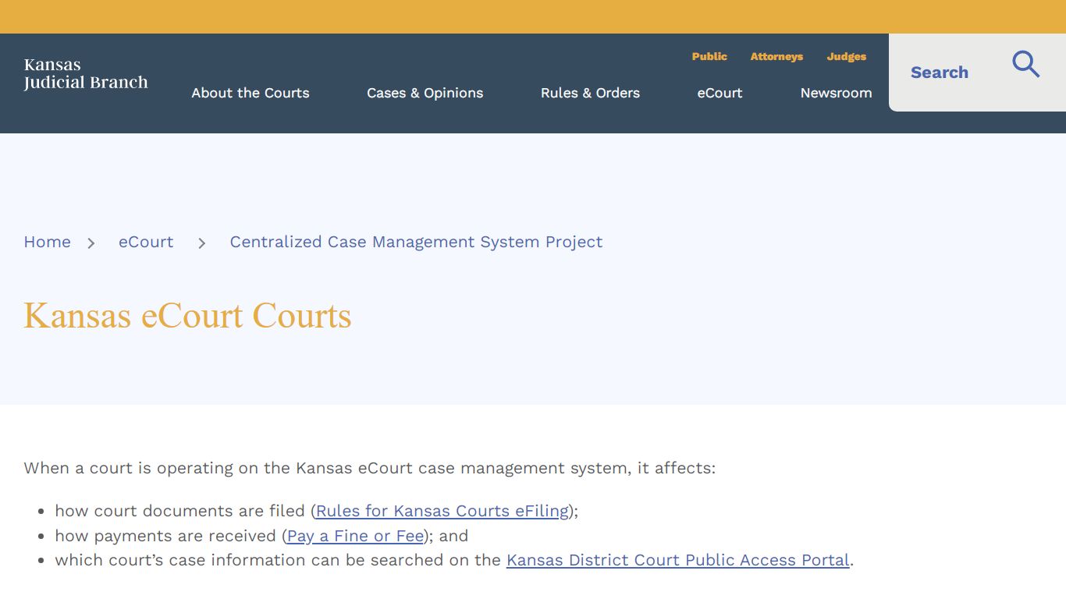Open the eCourt navigation menu

(720, 93)
